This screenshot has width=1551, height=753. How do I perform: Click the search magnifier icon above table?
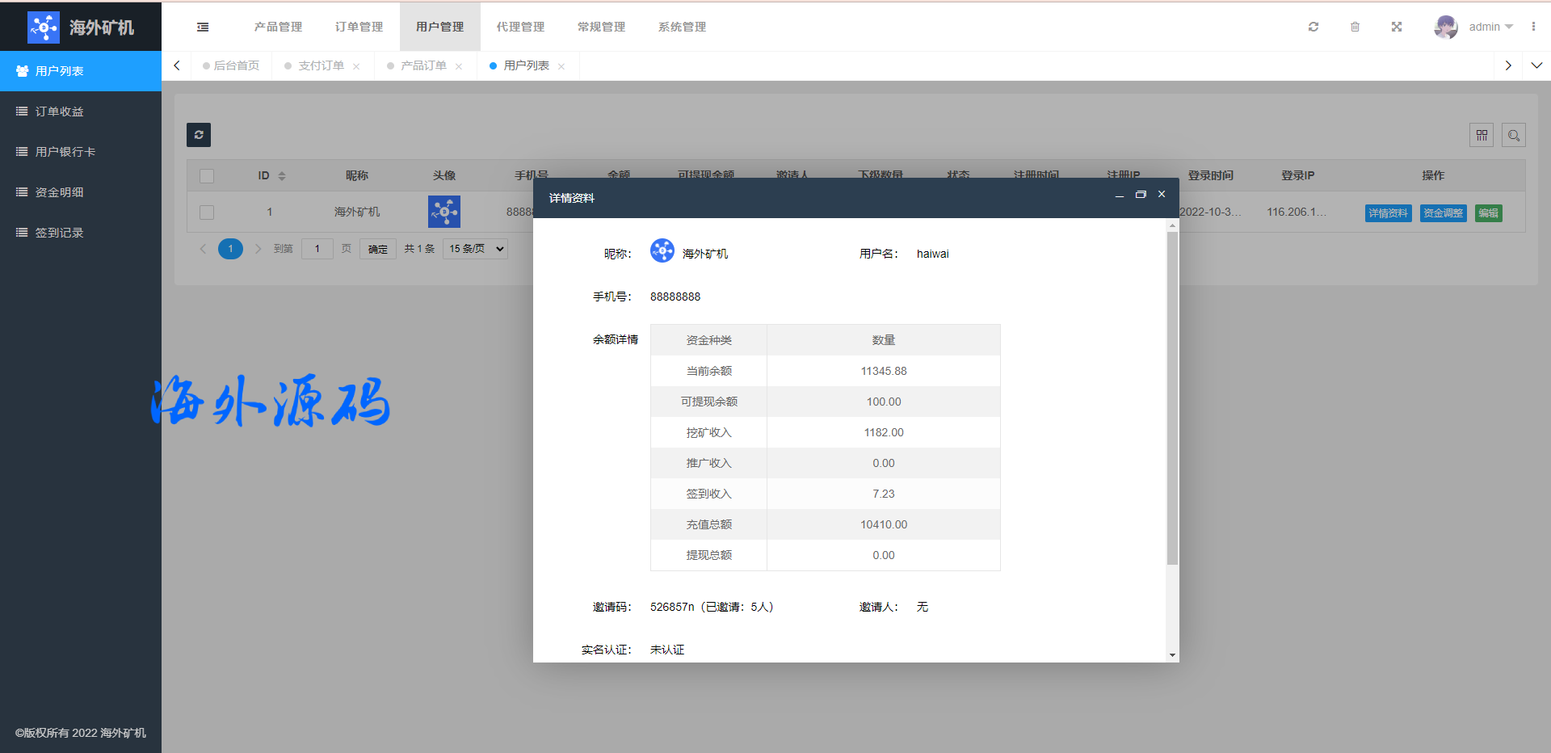(1514, 135)
